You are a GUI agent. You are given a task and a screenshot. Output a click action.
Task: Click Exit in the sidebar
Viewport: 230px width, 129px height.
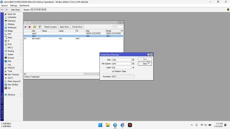pos(9,88)
